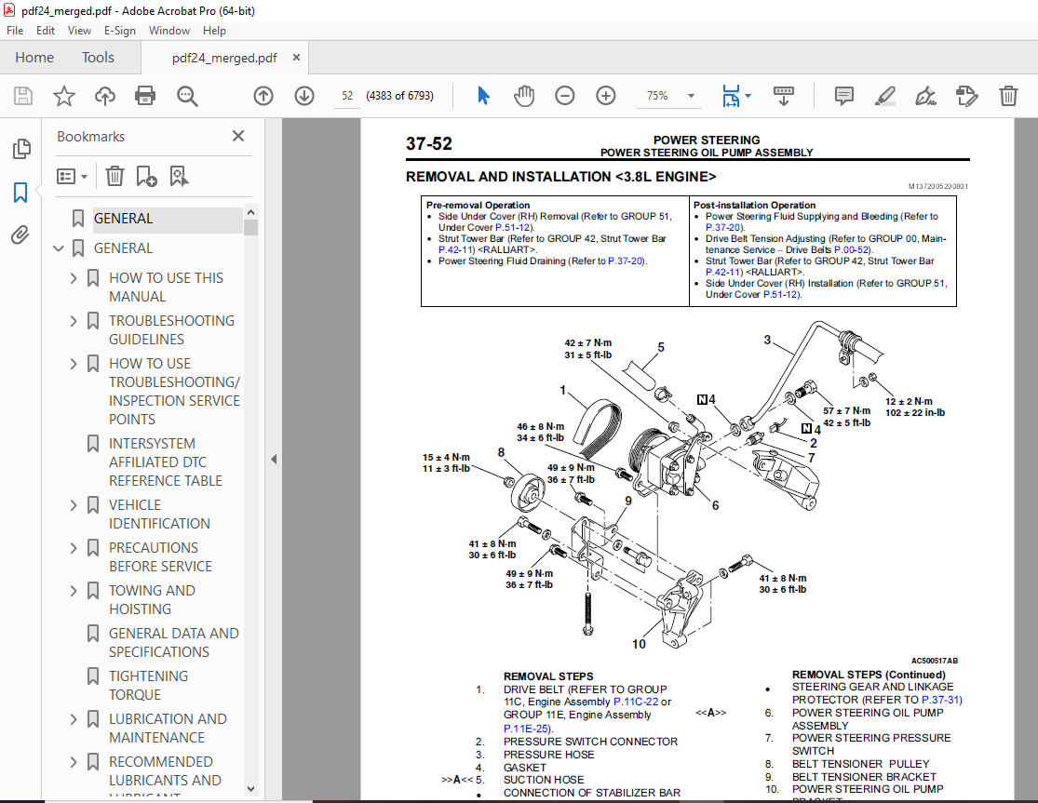Expand the TOWING AND HOISTING bookmark
The width and height of the screenshot is (1038, 803).
point(74,591)
